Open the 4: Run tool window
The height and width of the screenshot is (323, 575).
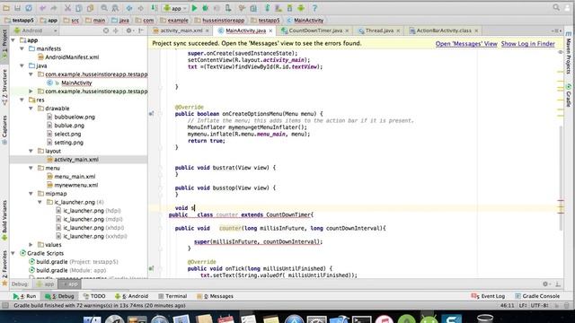[x=24, y=296]
